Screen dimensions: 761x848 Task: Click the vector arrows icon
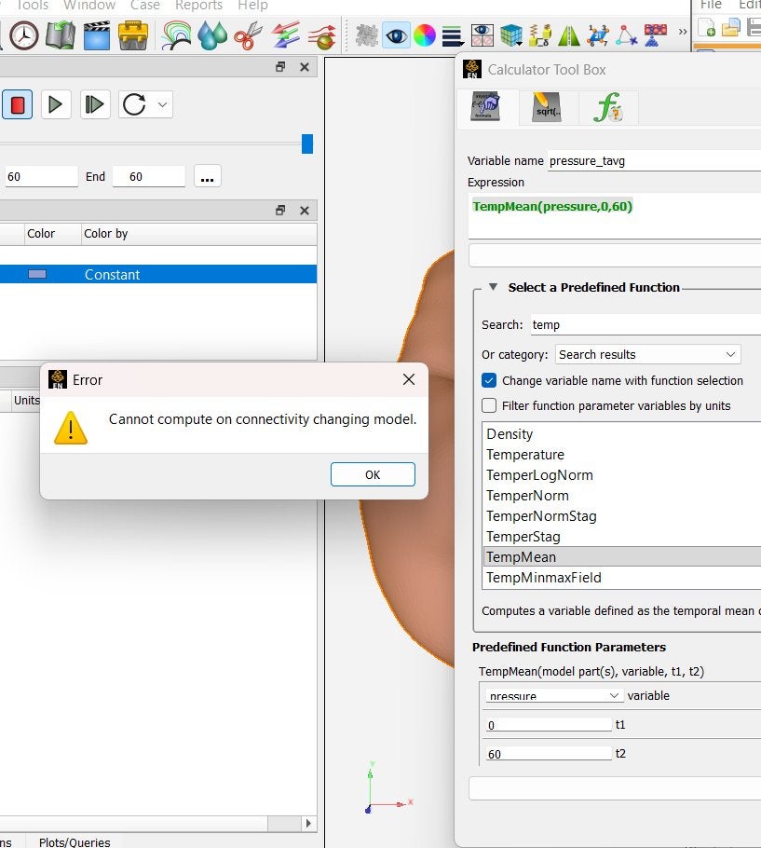(x=285, y=35)
